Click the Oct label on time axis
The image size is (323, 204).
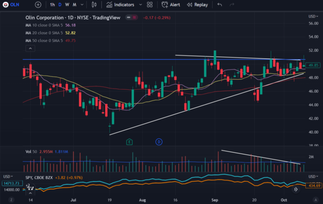click(284, 200)
